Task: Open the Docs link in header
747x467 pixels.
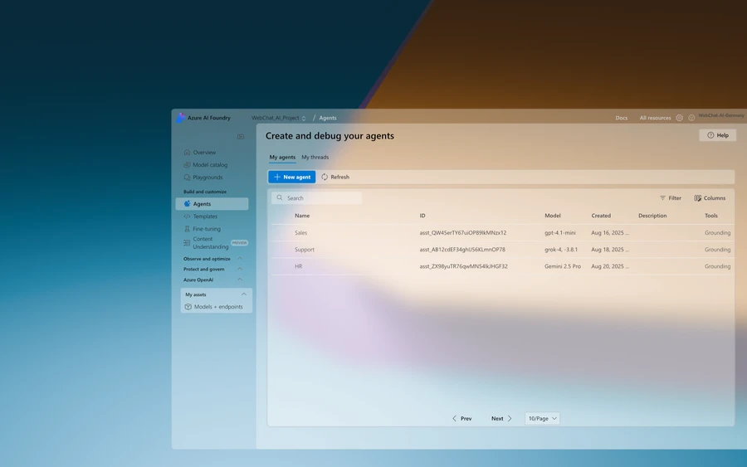Action: tap(621, 118)
